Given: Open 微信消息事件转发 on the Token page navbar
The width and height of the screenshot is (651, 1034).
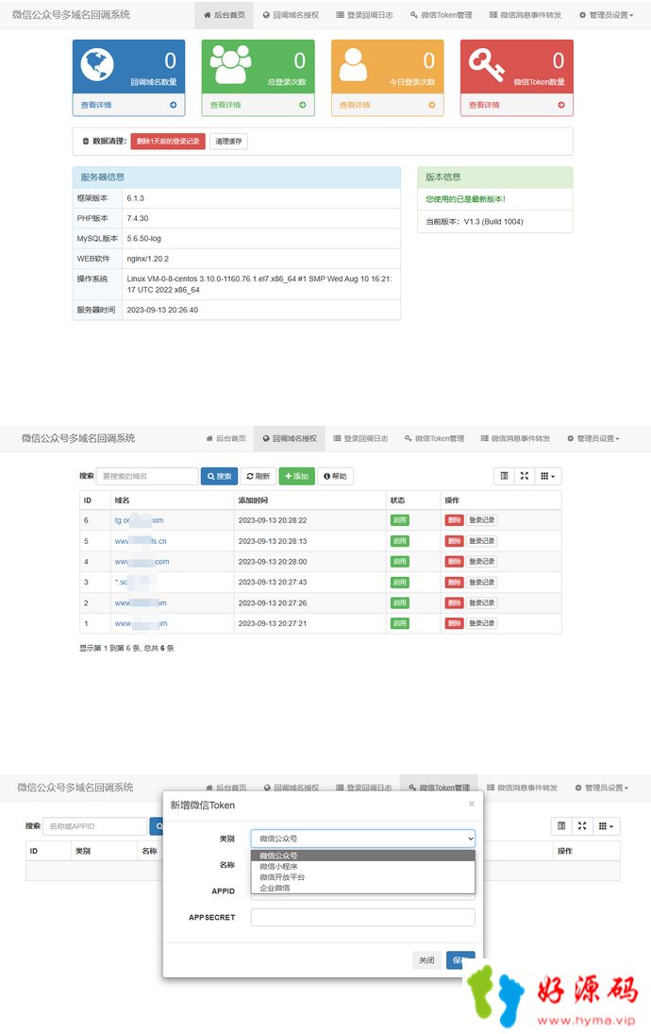Looking at the screenshot, I should (522, 788).
